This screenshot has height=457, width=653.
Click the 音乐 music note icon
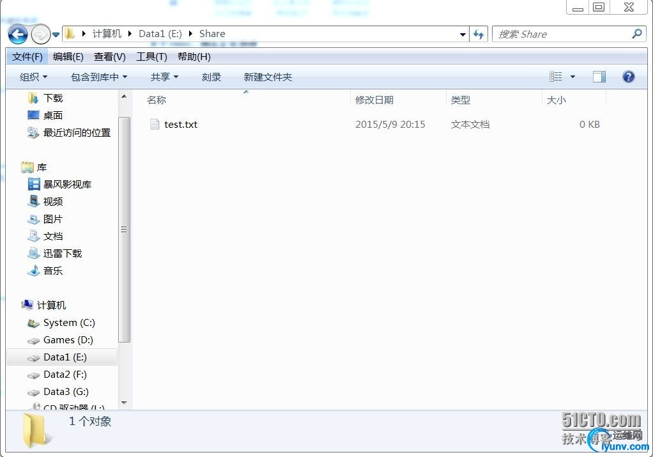(33, 270)
